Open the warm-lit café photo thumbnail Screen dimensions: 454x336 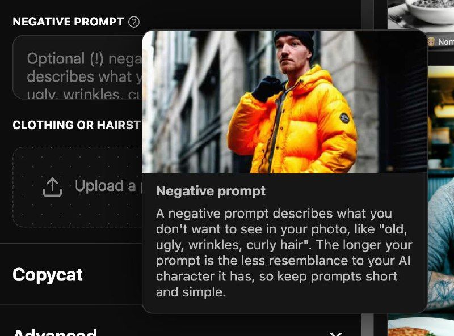[441, 118]
